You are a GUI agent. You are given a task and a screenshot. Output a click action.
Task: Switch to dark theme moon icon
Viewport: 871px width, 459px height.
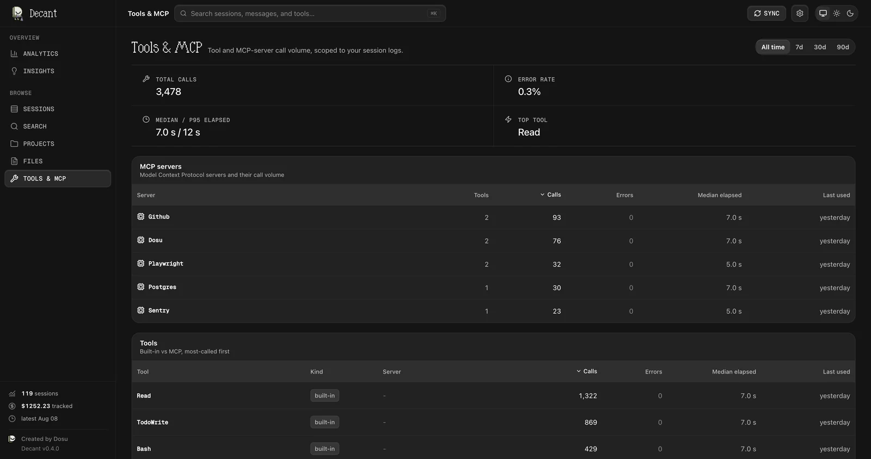(x=850, y=14)
